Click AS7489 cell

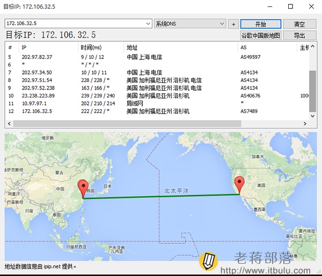249,111
